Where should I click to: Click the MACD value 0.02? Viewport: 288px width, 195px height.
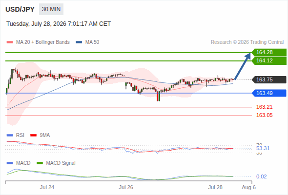point(261,176)
